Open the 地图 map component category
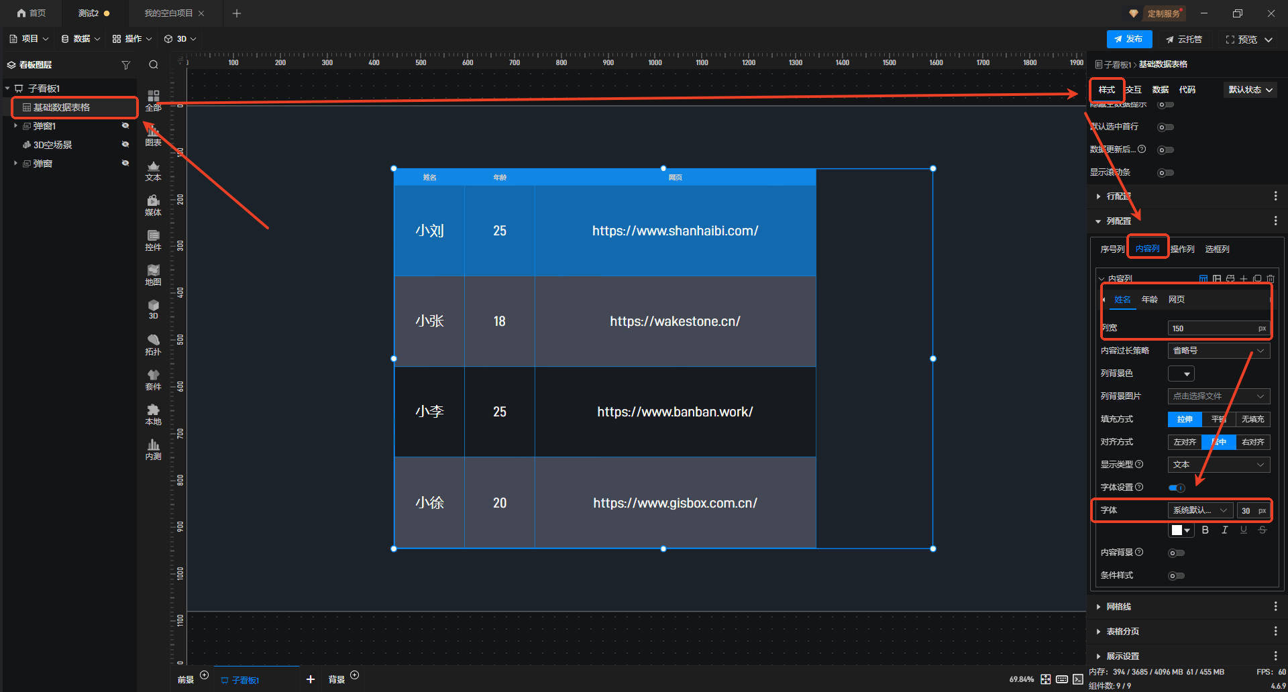The height and width of the screenshot is (692, 1288). [153, 274]
